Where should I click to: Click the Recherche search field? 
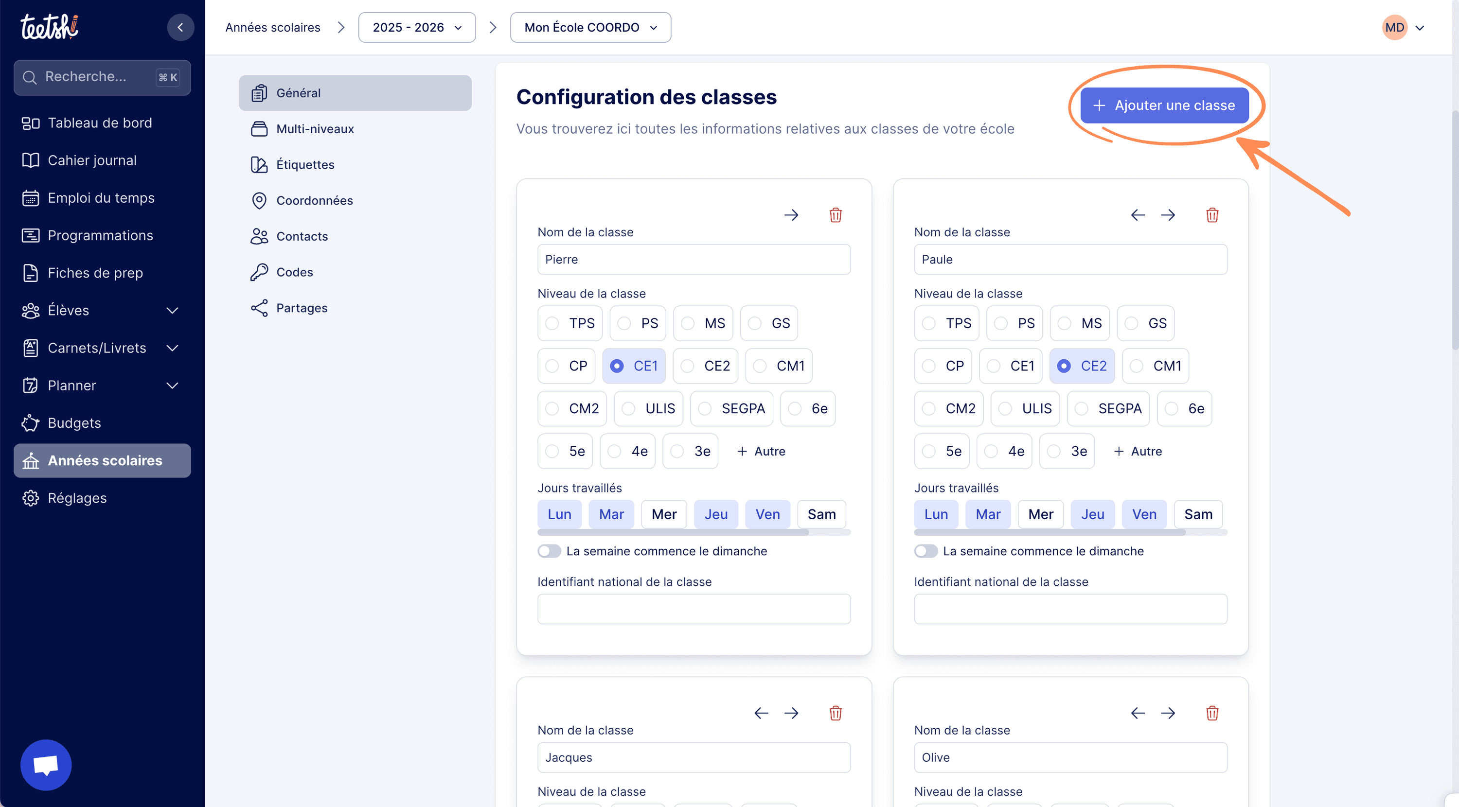[102, 77]
